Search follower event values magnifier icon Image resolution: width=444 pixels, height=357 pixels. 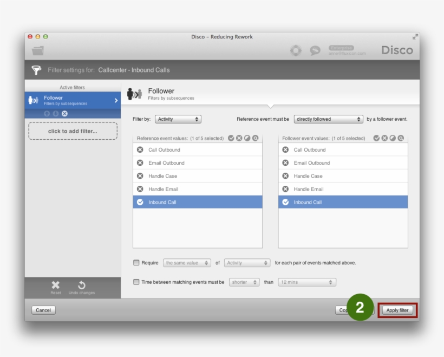401,138
